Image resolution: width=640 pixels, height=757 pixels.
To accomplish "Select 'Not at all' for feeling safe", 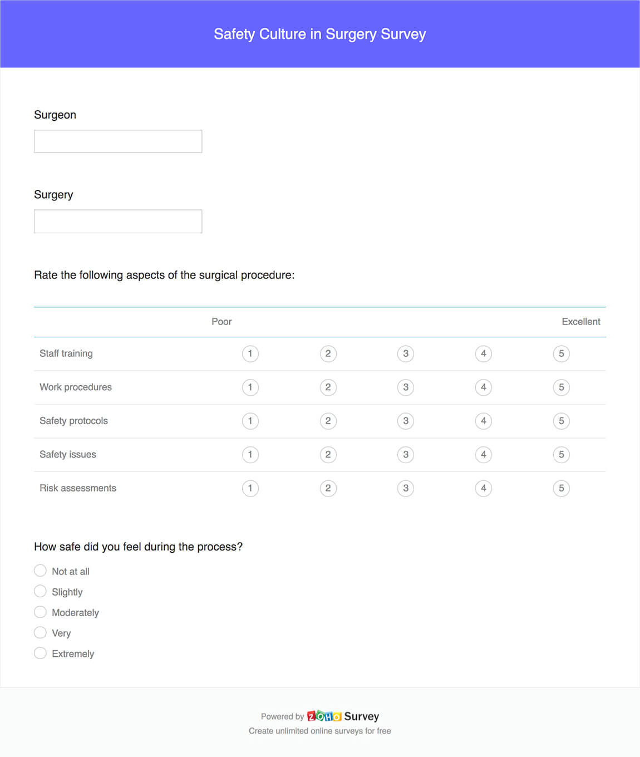I will pyautogui.click(x=40, y=571).
